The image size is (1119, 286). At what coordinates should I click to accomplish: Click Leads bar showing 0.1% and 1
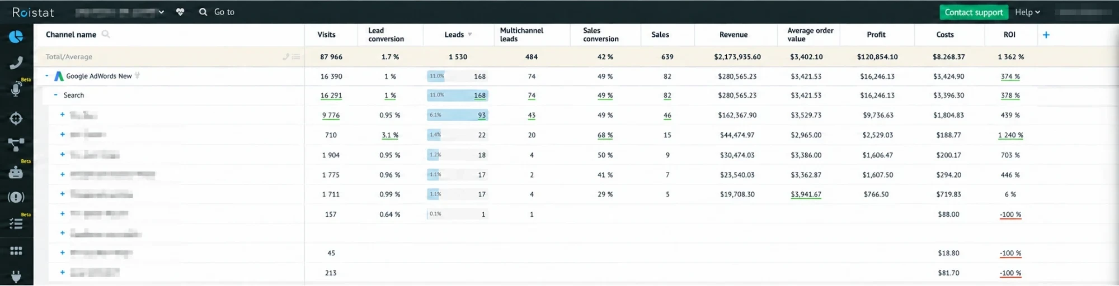click(x=458, y=214)
